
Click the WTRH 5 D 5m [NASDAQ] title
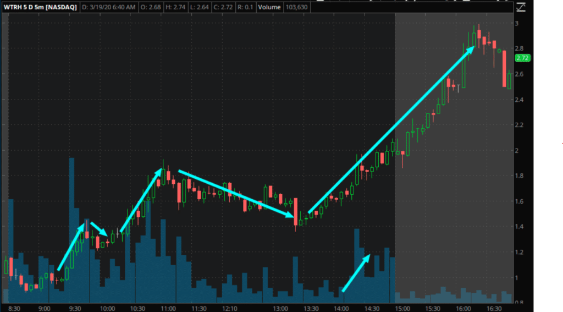coord(40,7)
